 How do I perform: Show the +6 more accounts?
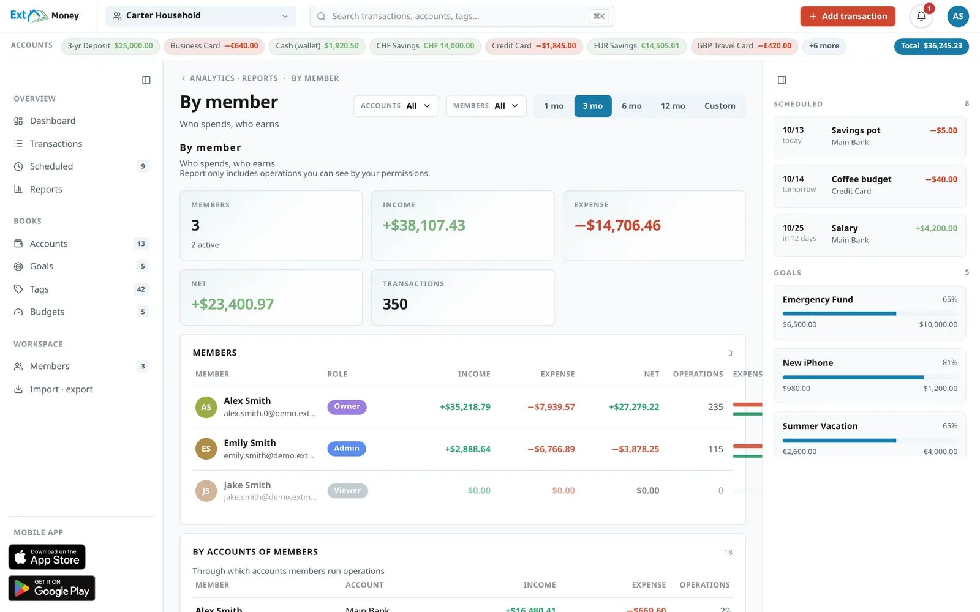[824, 46]
